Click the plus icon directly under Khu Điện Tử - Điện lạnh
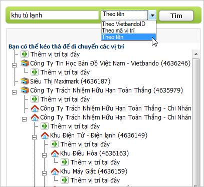 coord(55,144)
